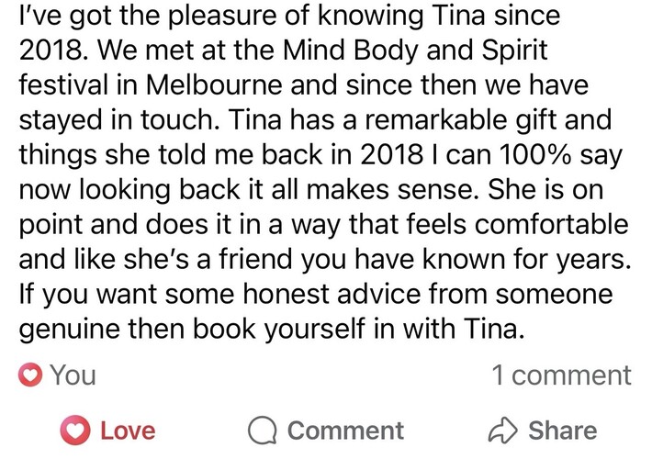
Task: Click the speech bubble Comment icon
Action: pos(264,431)
